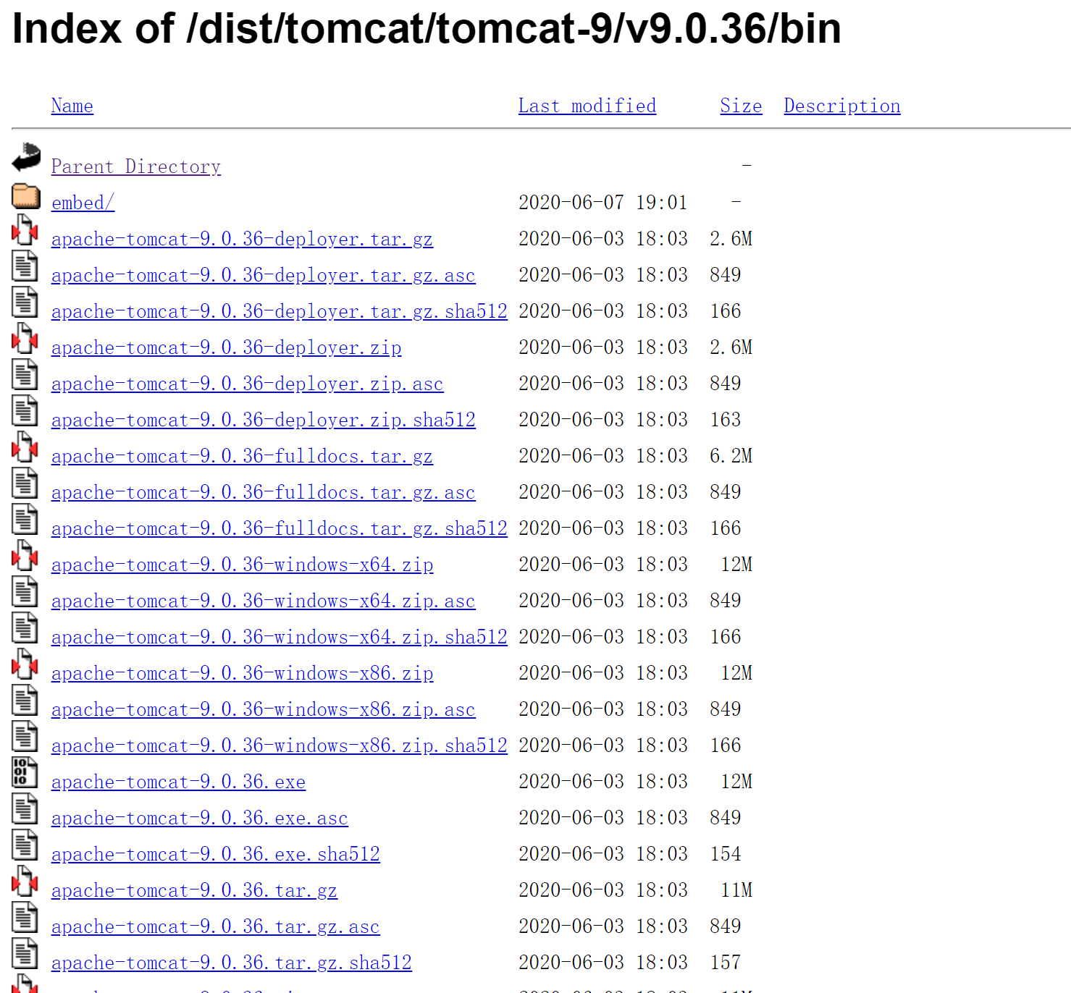Download apache-tomcat-9.0.36-fulldocs.tar.gz
Image resolution: width=1071 pixels, height=993 pixels.
242,457
